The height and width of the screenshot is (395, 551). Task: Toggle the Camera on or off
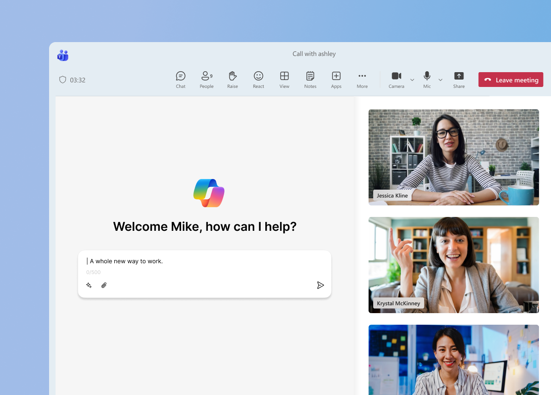396,80
